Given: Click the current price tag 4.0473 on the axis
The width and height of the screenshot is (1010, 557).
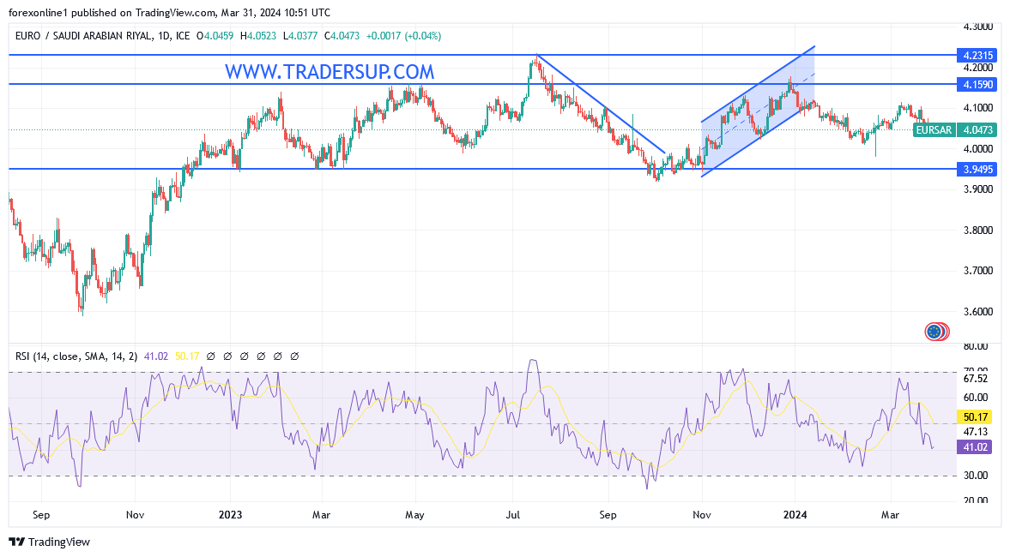Looking at the screenshot, I should [977, 130].
